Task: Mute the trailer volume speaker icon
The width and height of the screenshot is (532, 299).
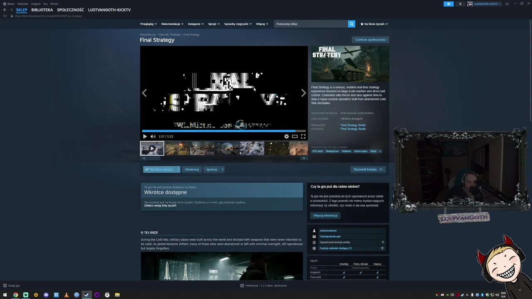Action: click(x=153, y=136)
